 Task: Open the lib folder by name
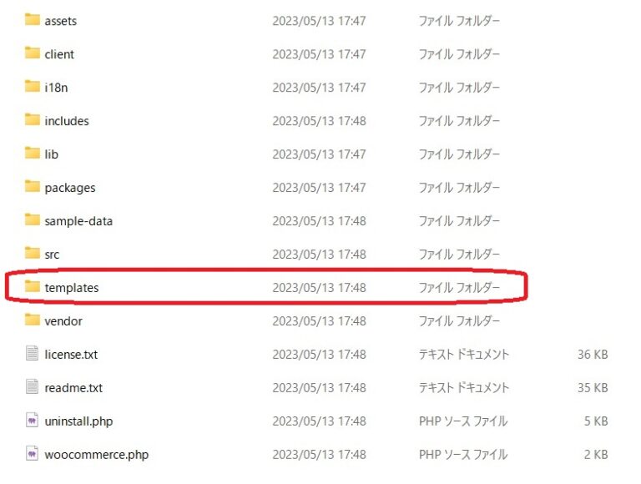(51, 154)
